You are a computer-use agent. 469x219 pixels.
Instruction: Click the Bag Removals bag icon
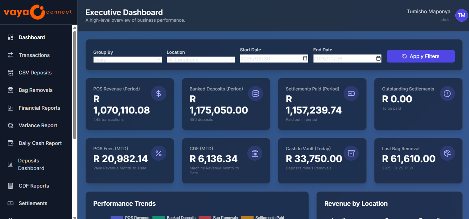(x=10, y=90)
